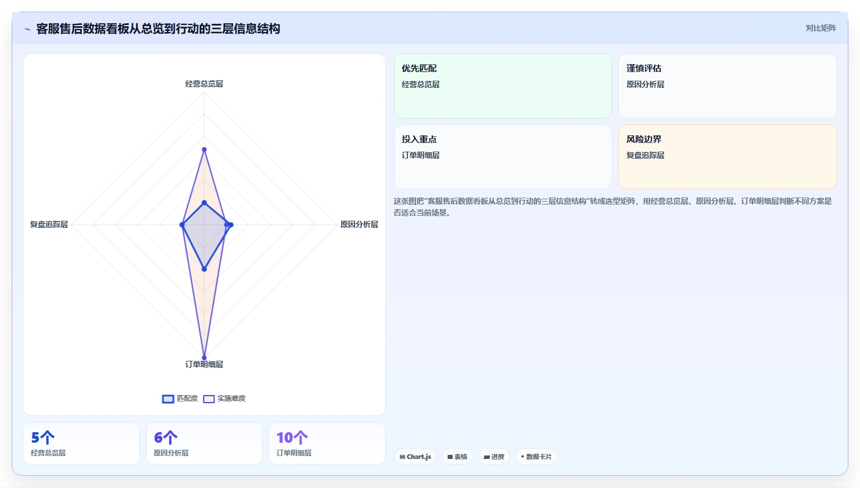Click the 复盘追踪层 radar axis label
Image resolution: width=860 pixels, height=488 pixels.
49,224
